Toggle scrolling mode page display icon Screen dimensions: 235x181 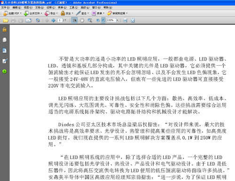point(125,20)
